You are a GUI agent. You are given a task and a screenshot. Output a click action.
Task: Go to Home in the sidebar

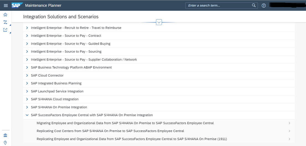[5, 15]
